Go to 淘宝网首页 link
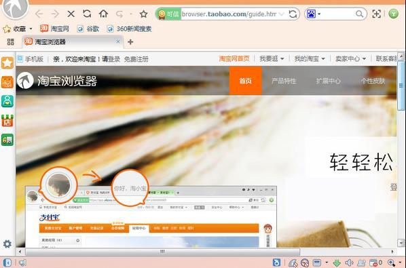The image size is (406, 268). pos(234,59)
